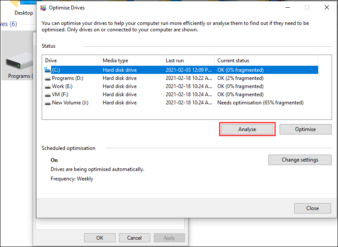Click the Optimise Drives title bar icon
The height and width of the screenshot is (247, 338).
43,8
